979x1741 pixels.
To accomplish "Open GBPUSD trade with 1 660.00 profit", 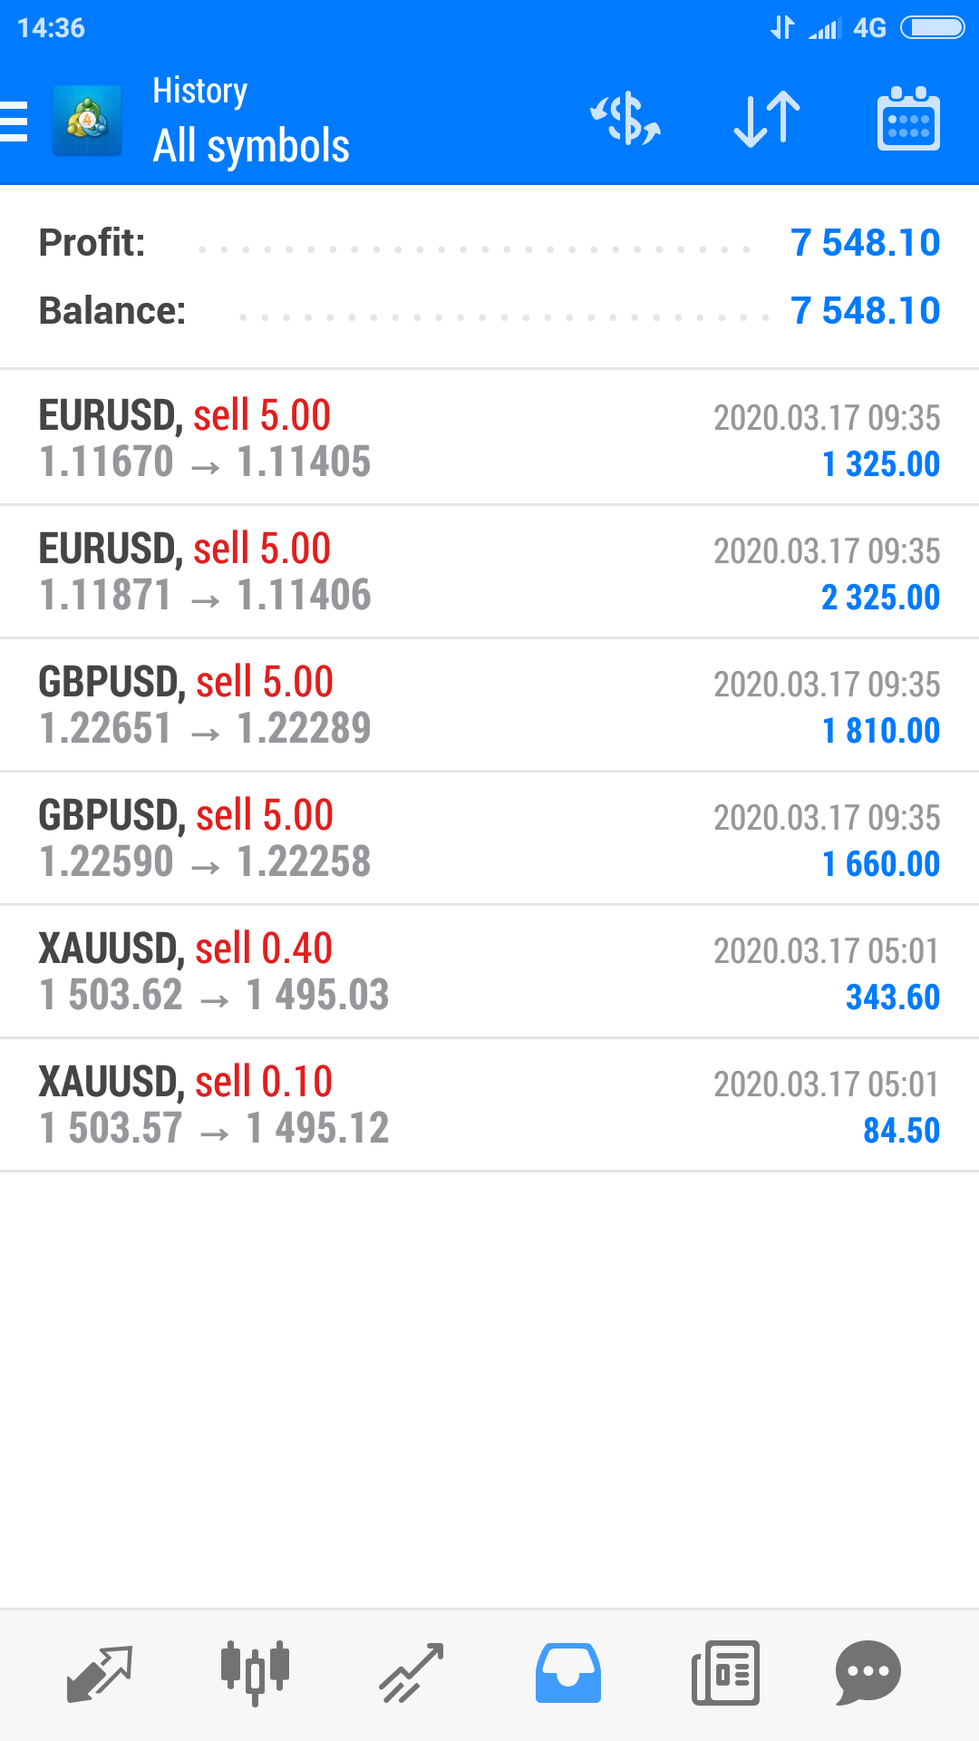I will pyautogui.click(x=489, y=839).
